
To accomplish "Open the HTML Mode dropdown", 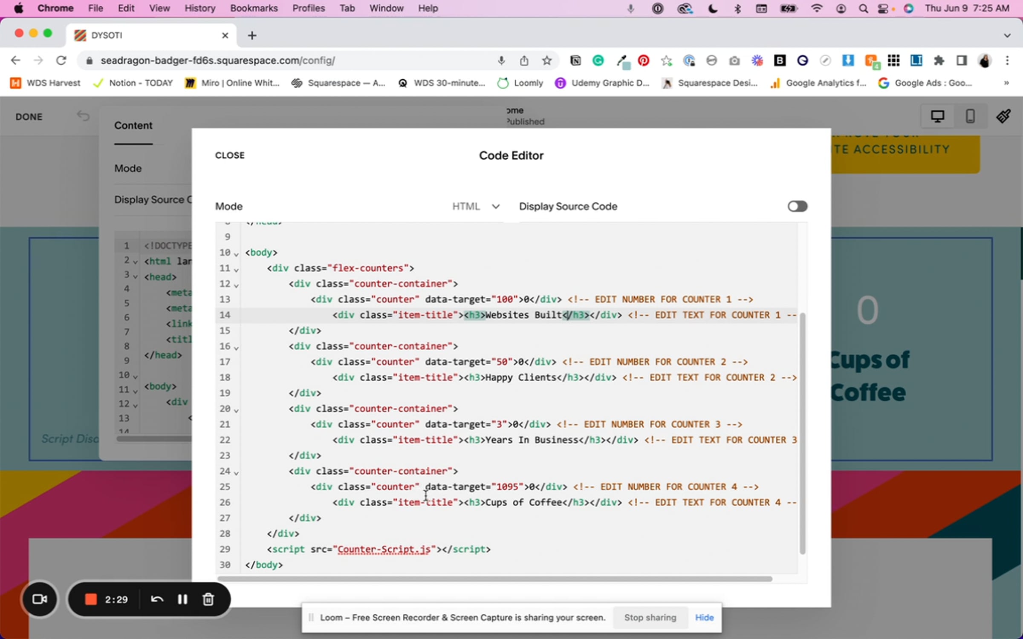I will 476,206.
